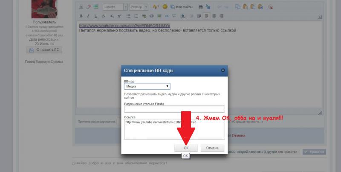The height and width of the screenshot is (172, 341).
Task: Click the paste icon
Action: pos(246,7)
